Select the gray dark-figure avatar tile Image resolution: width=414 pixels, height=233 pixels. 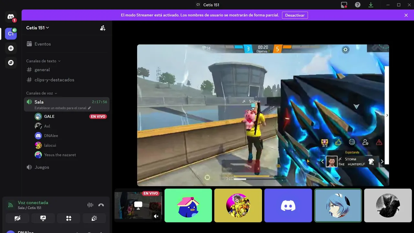coord(388,205)
